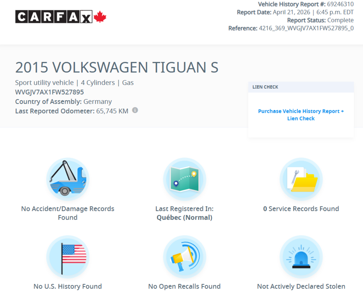363x300 pixels.
Task: Select the LIEN CHECK panel header
Action: (265, 87)
